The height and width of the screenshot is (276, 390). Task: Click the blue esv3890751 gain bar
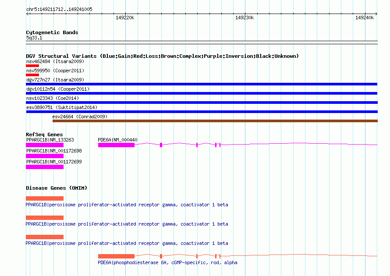[202, 112]
